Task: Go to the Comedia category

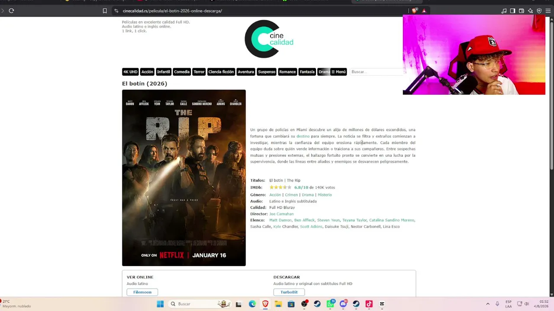Action: (182, 72)
